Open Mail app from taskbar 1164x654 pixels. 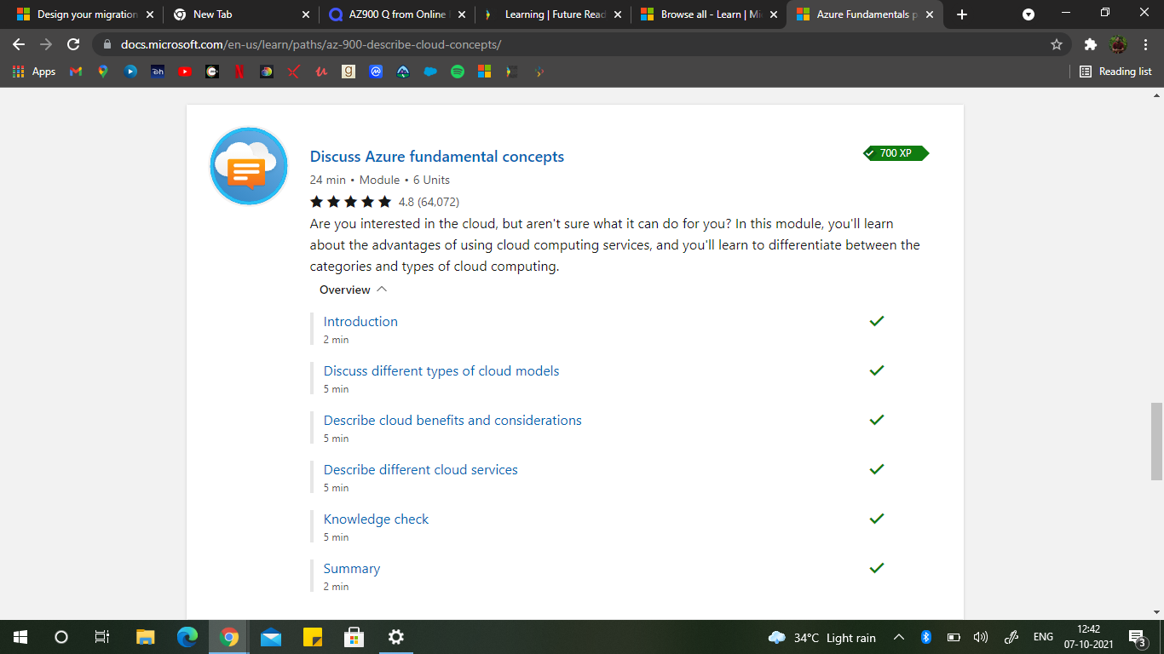pyautogui.click(x=271, y=637)
